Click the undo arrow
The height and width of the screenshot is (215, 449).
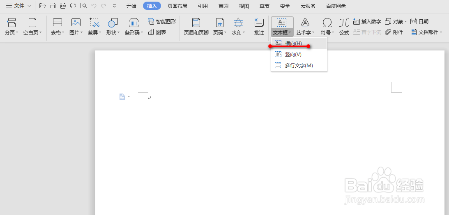point(94,6)
